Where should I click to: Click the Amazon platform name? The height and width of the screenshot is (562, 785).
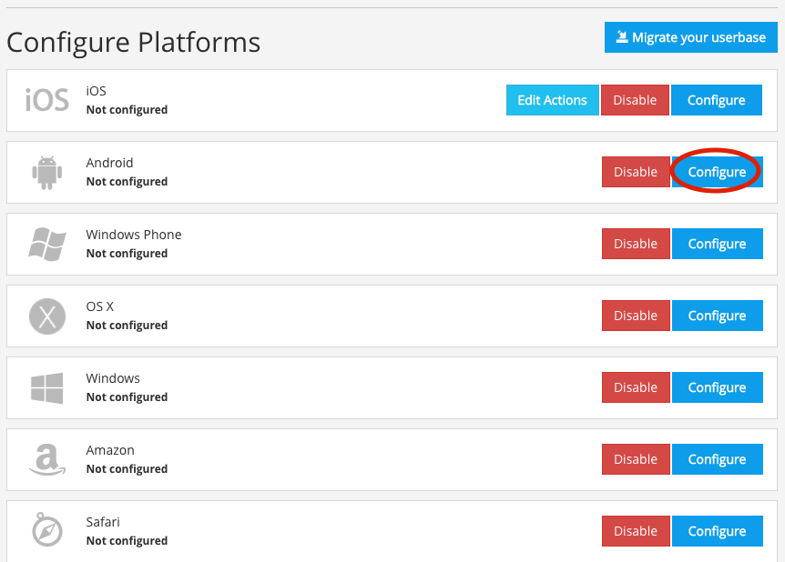(x=110, y=450)
